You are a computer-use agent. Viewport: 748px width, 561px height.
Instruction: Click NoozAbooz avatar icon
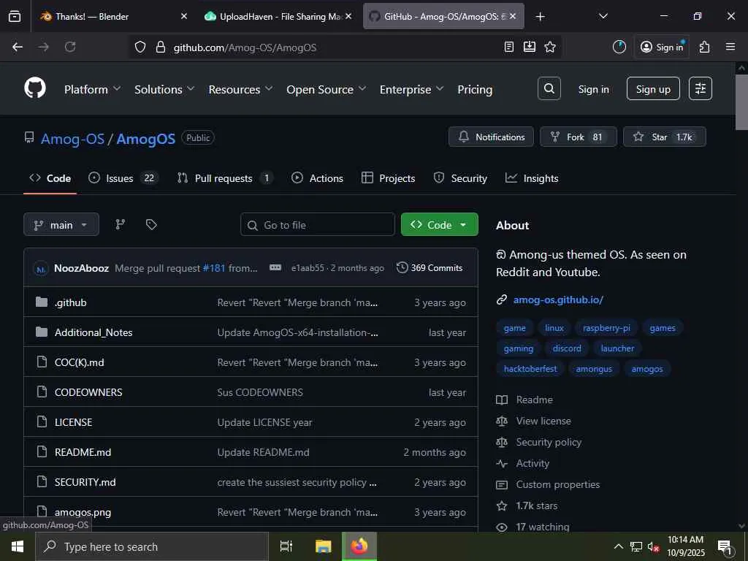41,269
